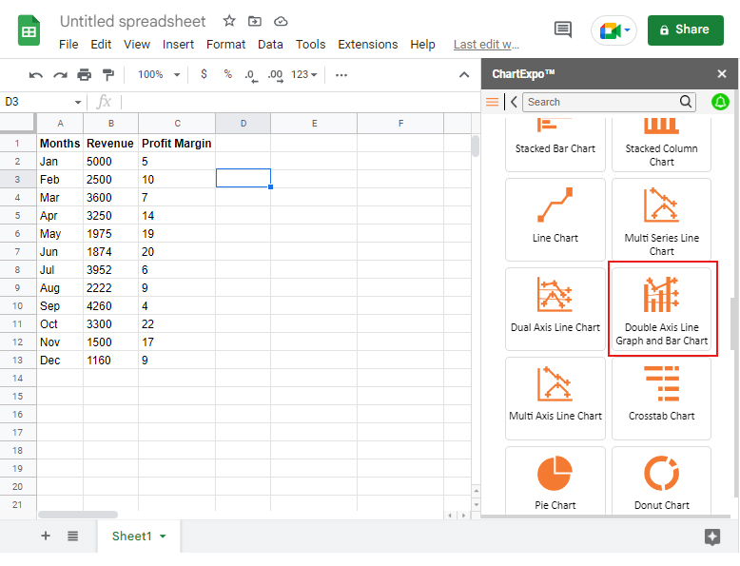
Task: Decrease decimal places
Action: [251, 75]
